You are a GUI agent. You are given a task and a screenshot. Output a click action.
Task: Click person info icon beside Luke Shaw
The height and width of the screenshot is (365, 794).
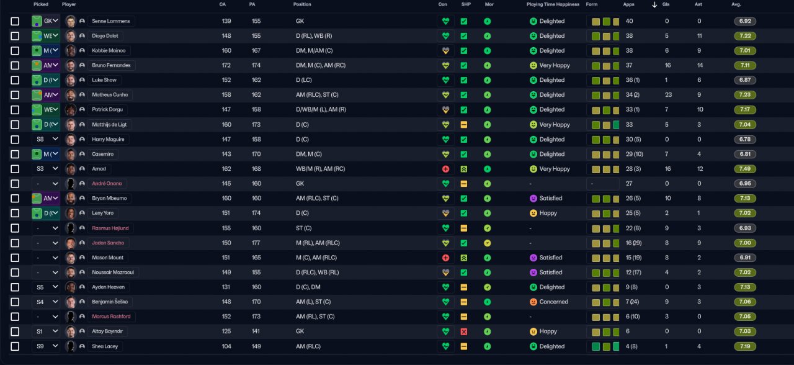click(x=82, y=80)
